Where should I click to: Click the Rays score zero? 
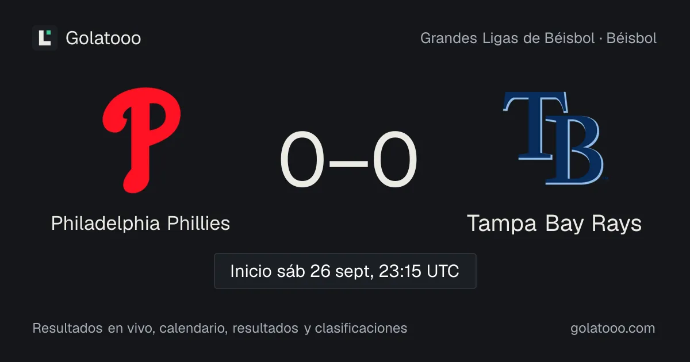[x=394, y=159]
